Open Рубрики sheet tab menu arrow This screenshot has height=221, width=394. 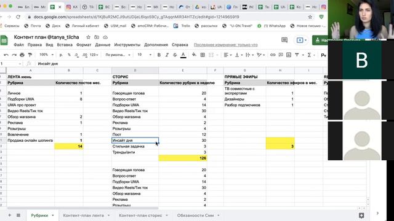click(53, 215)
